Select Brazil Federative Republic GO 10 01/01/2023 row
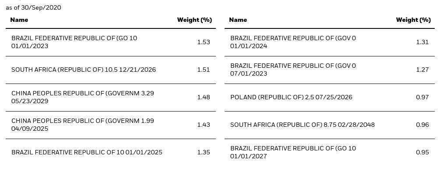Screen dimensions: 447x171 (111, 42)
